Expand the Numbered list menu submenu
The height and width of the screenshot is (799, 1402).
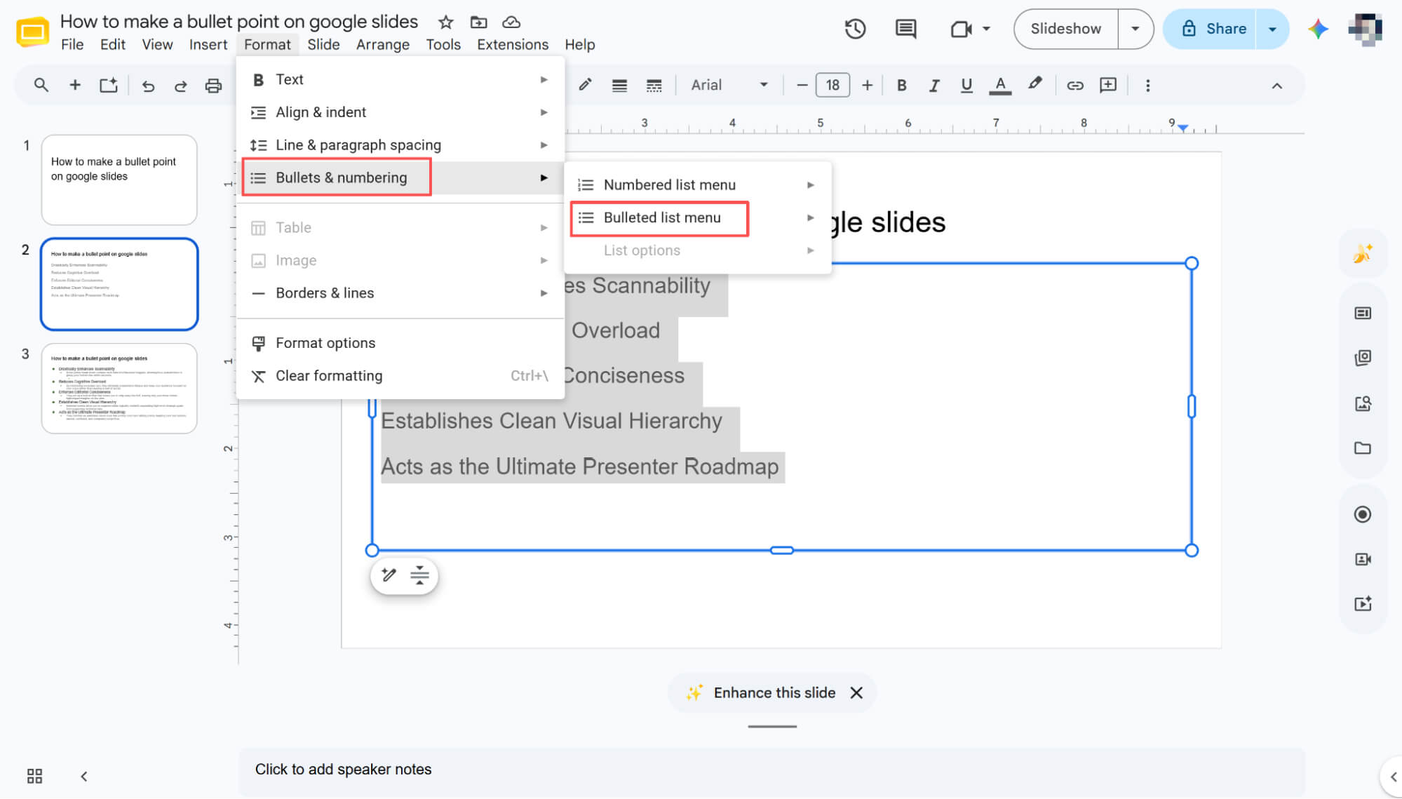[x=697, y=185]
